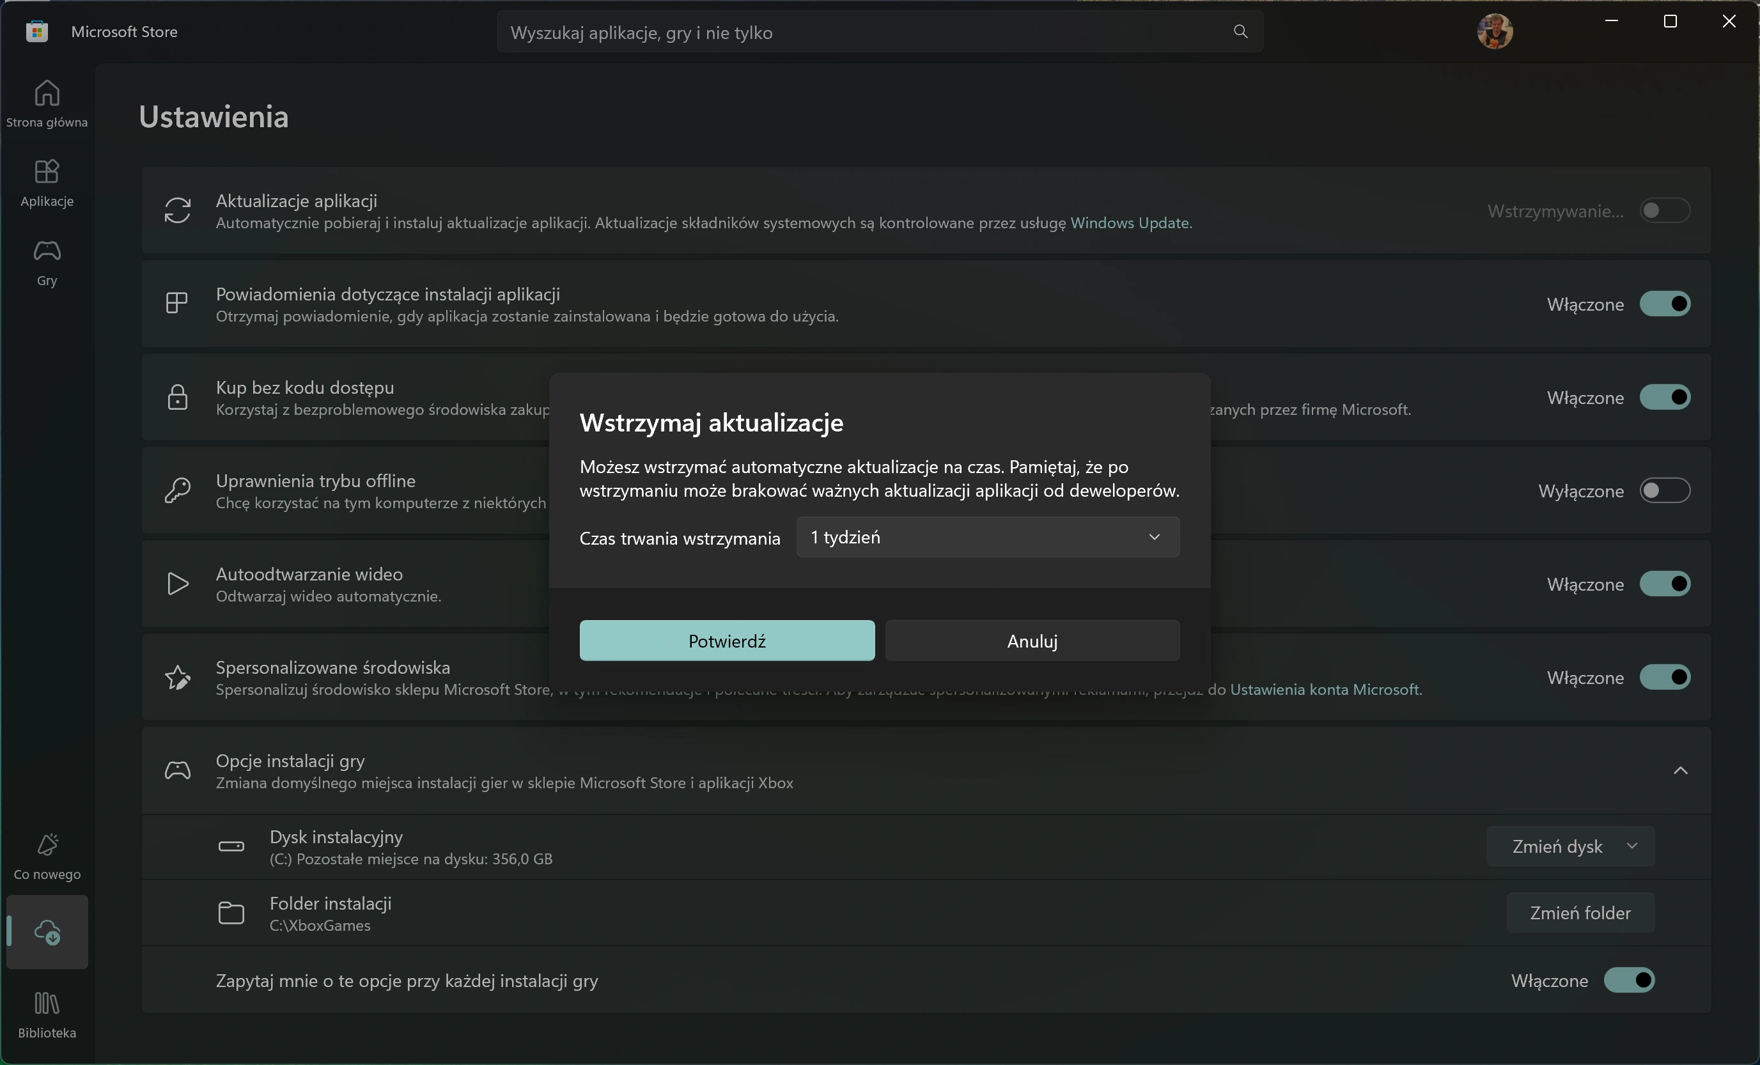Click the search magnifier icon
1760x1065 pixels.
[1241, 31]
